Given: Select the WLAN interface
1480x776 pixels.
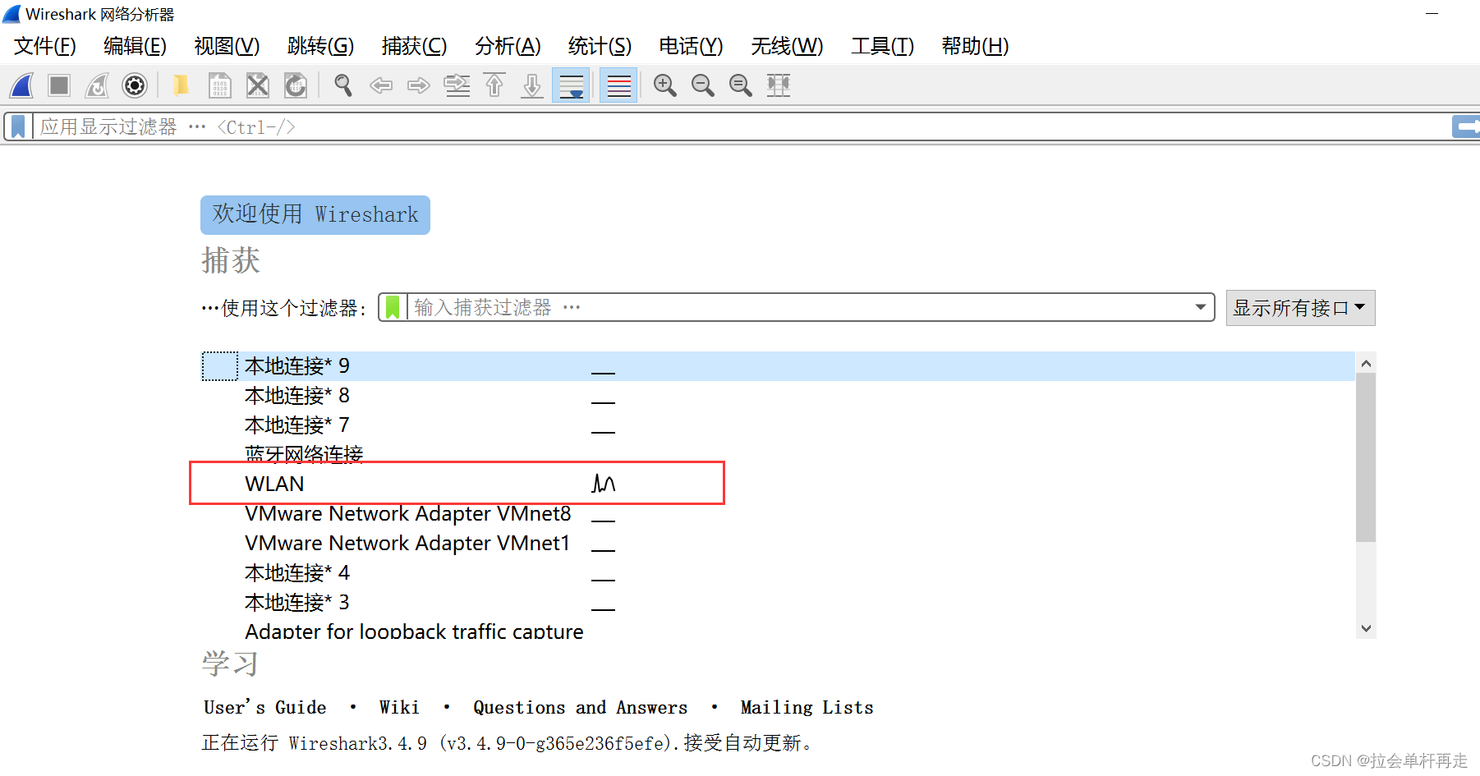Looking at the screenshot, I should [x=778, y=484].
